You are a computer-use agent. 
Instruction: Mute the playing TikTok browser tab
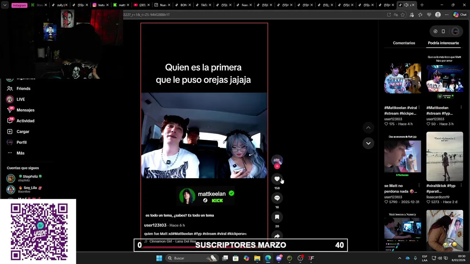click(406, 5)
